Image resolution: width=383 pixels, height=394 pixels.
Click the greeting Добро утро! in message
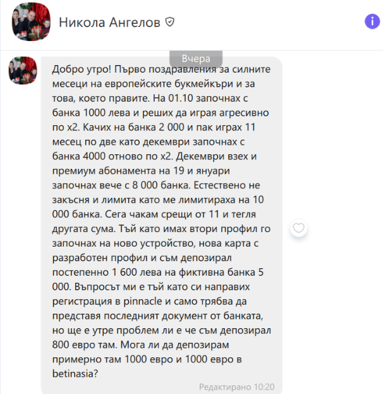coord(82,70)
